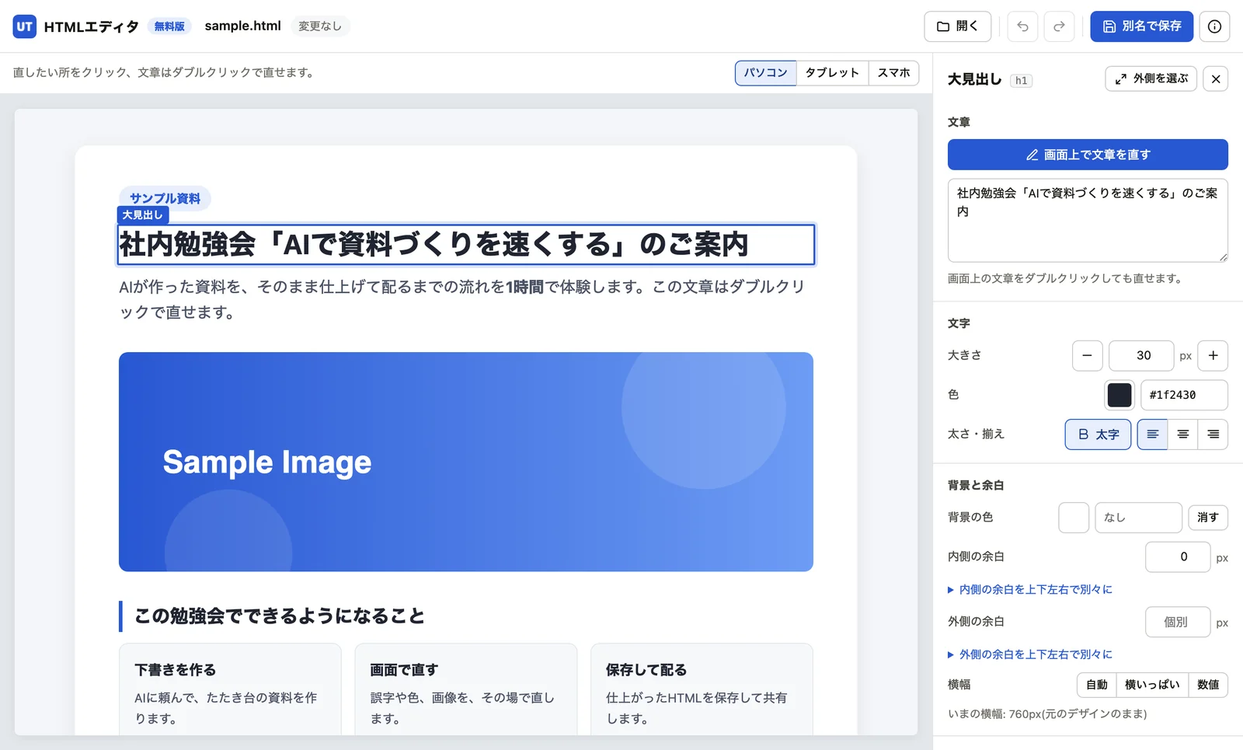Close the 大見出し properties panel
This screenshot has height=750, width=1243.
pyautogui.click(x=1216, y=78)
